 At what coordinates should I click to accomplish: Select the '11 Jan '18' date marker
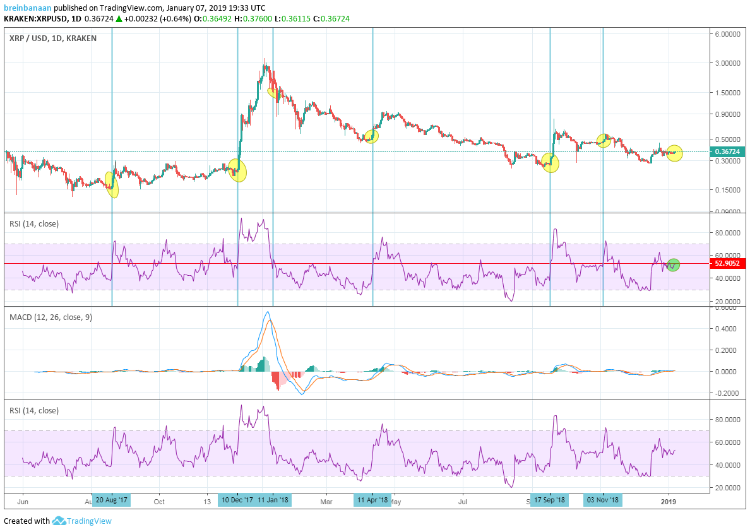click(x=273, y=500)
